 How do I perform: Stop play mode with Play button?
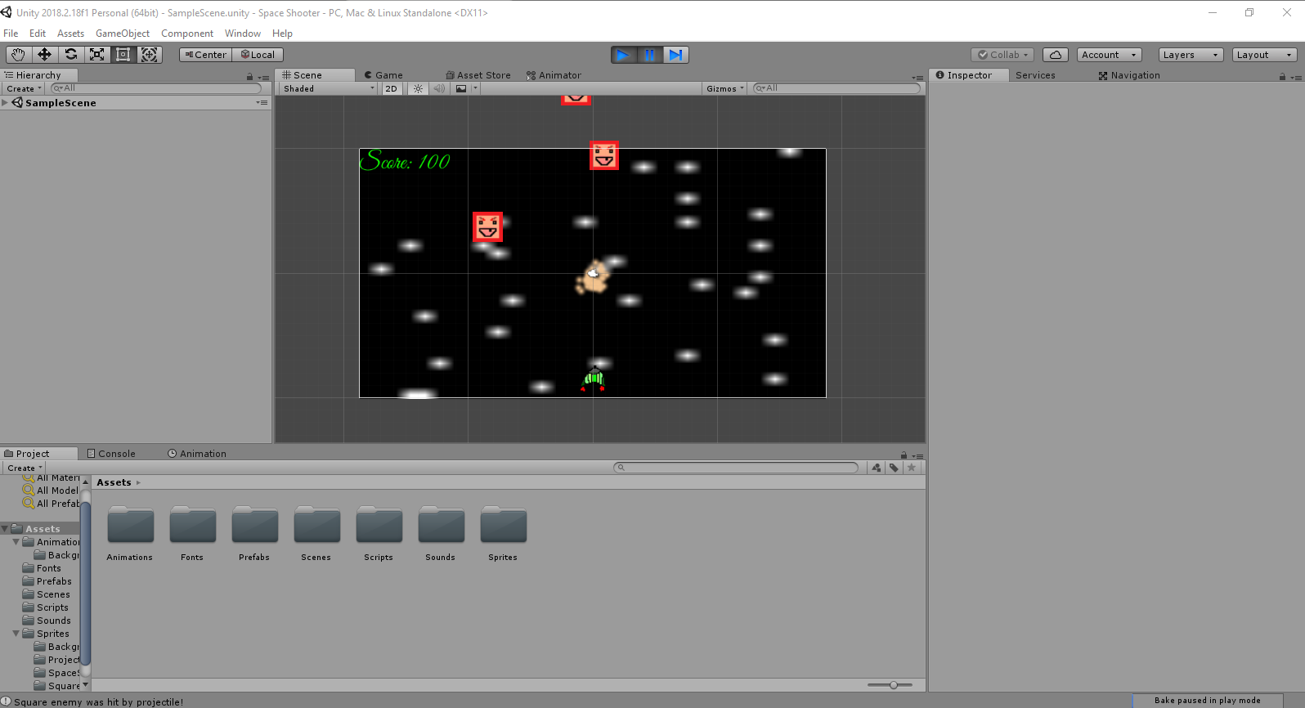(623, 55)
